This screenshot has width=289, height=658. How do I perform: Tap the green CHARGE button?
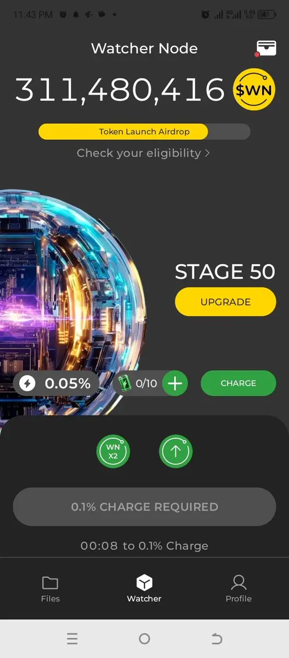pyautogui.click(x=239, y=383)
